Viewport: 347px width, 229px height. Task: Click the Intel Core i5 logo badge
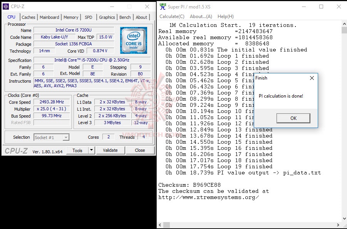(133, 40)
